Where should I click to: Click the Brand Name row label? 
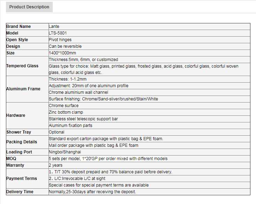(19, 27)
